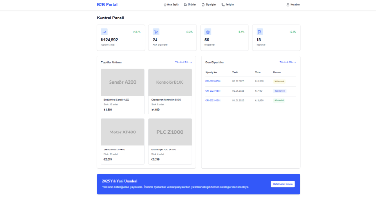Screen dimensions: 376x211
Task: Open the Sensör A200 product image
Action: click(122, 82)
